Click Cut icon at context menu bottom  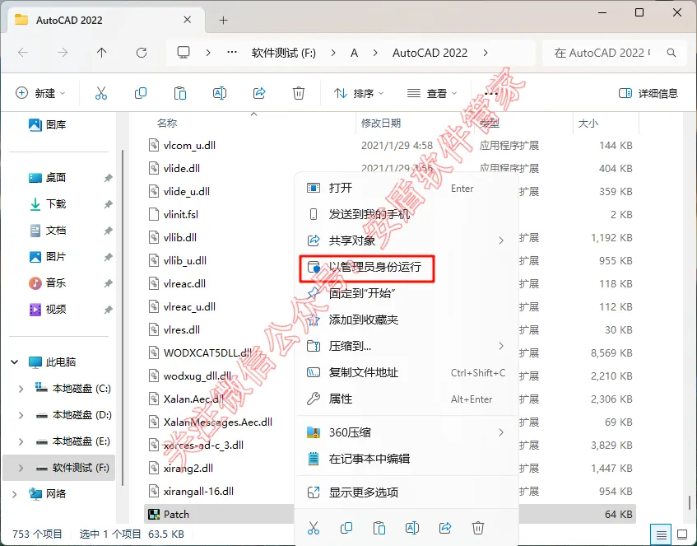point(314,528)
